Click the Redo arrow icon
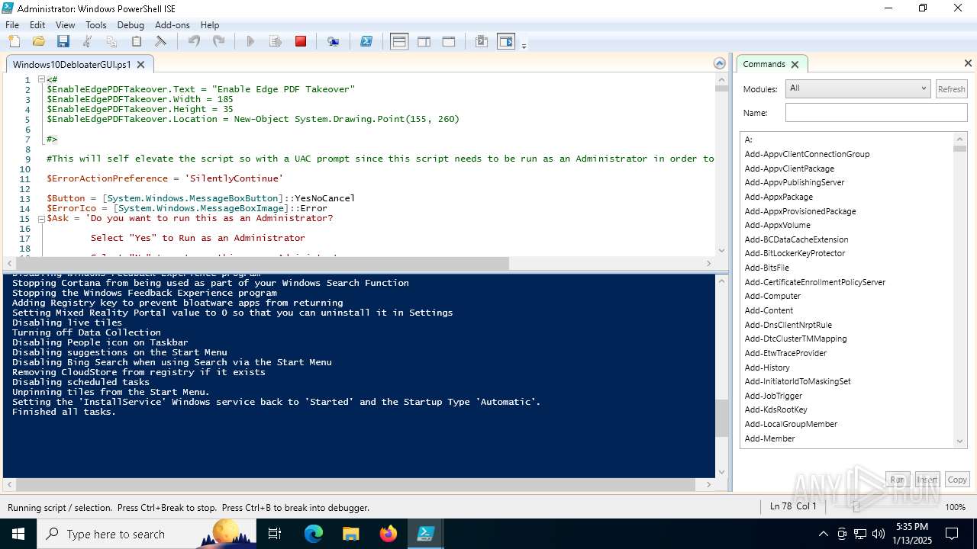This screenshot has height=549, width=977. 218,41
